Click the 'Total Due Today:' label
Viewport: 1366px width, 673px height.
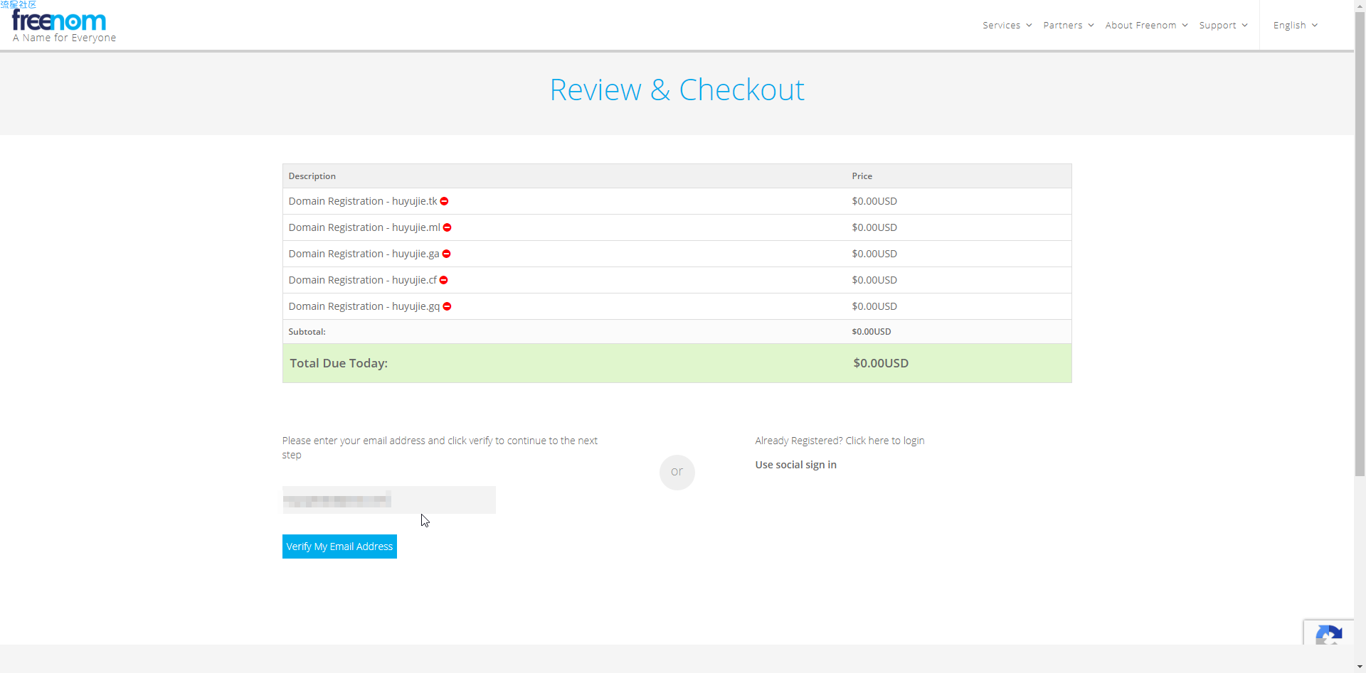pyautogui.click(x=339, y=363)
